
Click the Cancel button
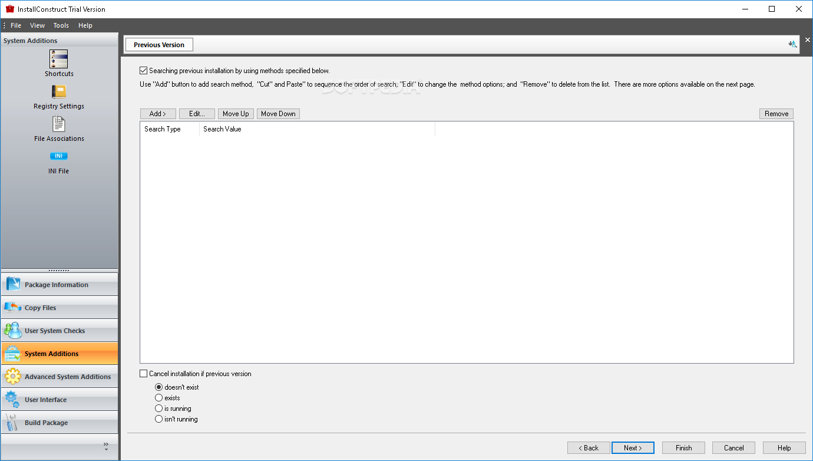[x=734, y=448]
